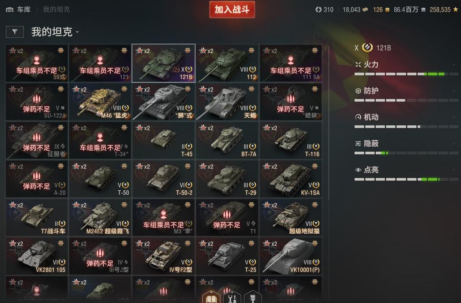
Task: Open the book-shaped research tab
Action: coord(211,297)
